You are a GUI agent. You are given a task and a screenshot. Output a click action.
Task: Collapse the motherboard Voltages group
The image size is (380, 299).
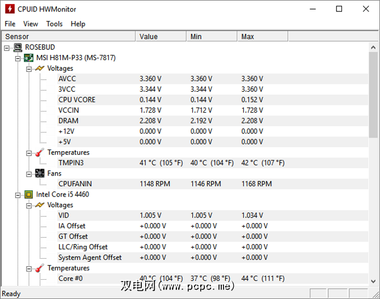(x=29, y=69)
